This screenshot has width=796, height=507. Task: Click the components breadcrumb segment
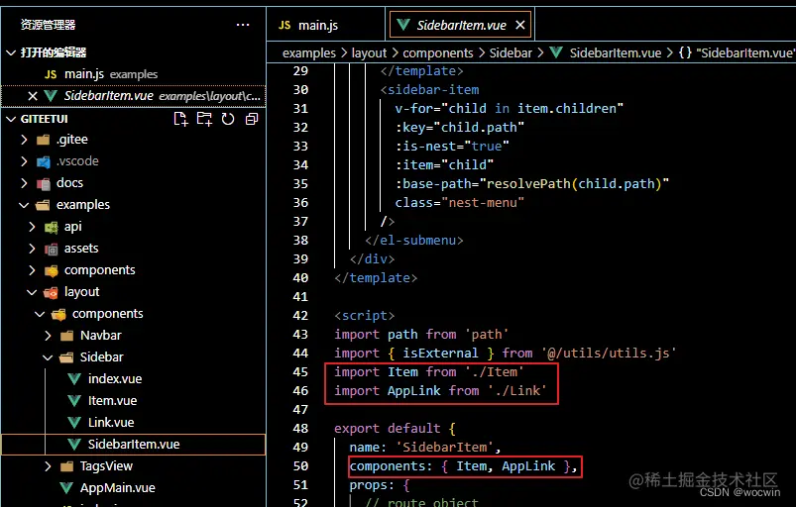coord(437,53)
